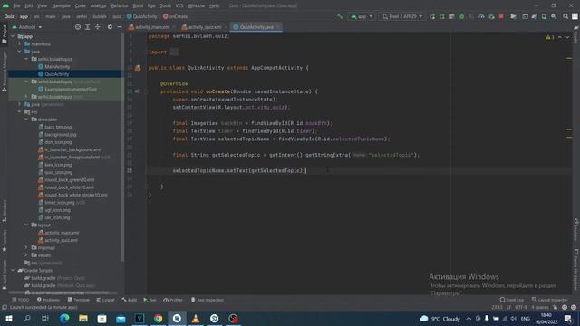Open the File menu

(x=16, y=5)
